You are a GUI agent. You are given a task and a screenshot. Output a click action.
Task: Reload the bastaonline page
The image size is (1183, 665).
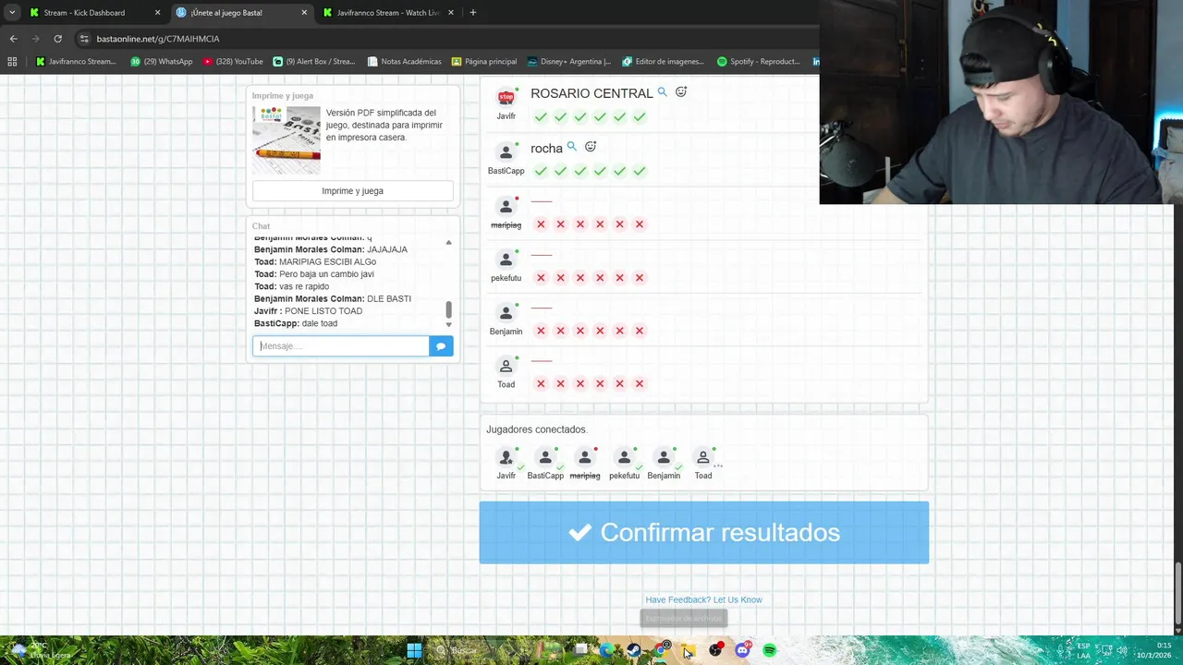[57, 39]
